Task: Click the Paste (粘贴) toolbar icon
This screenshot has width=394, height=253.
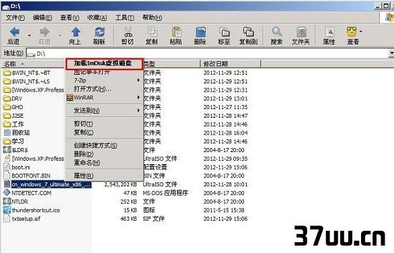Action: (176, 32)
